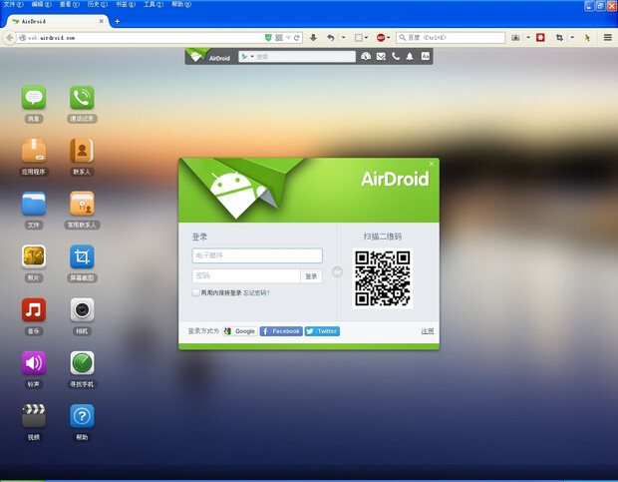618x482 pixels.
Task: Open the Camera (相机) icon
Action: tap(82, 309)
